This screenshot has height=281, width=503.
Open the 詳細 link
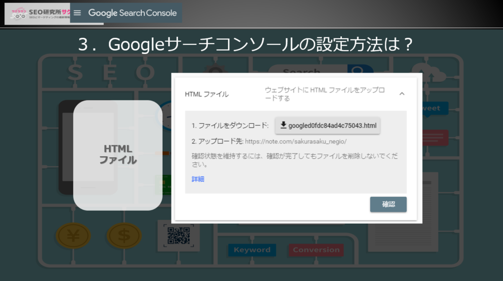click(x=198, y=179)
